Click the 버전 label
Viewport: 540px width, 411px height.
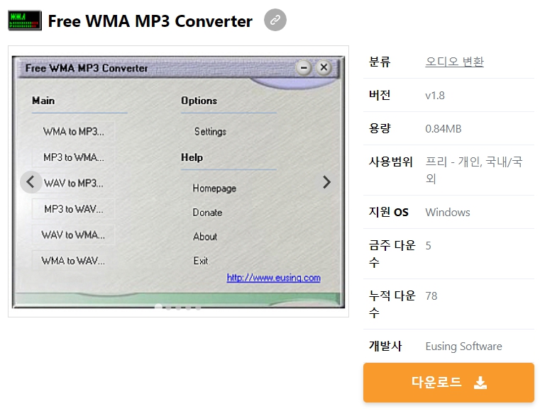[x=380, y=95]
